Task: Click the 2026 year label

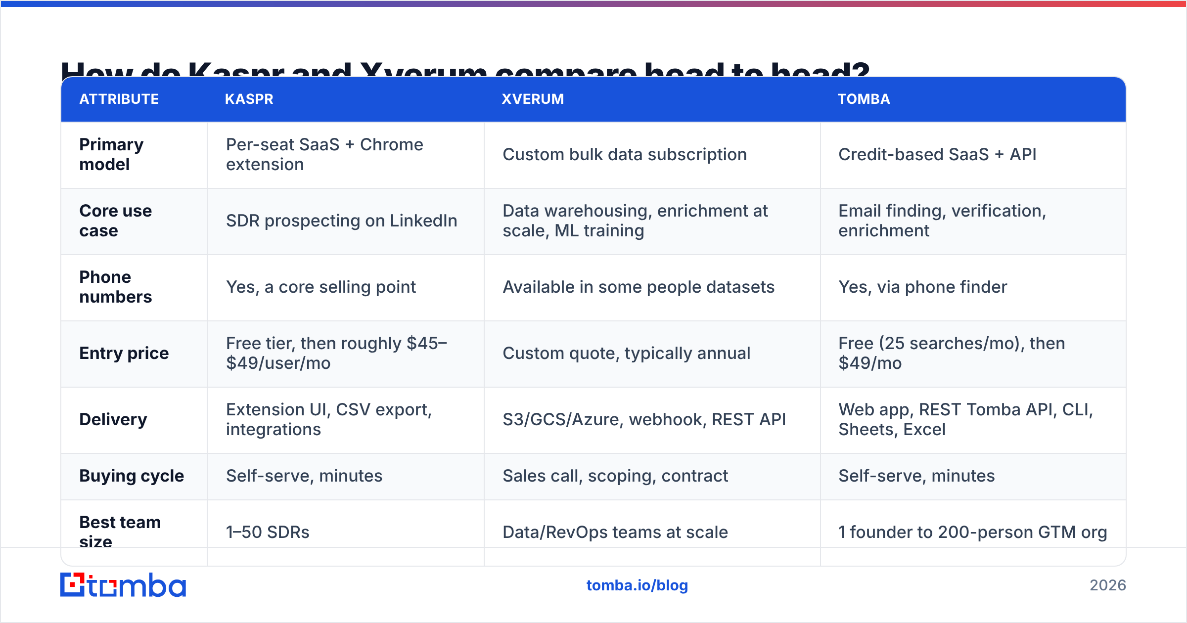Action: coord(1108,585)
